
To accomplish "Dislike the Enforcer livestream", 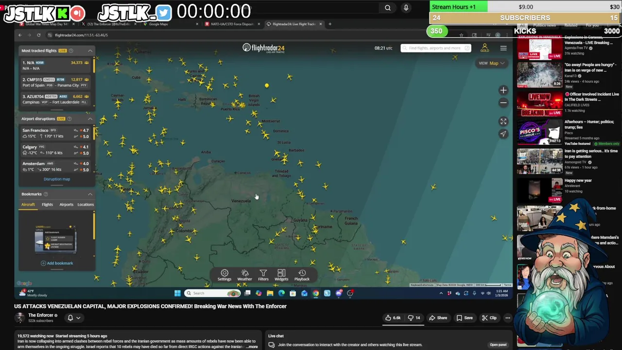I will [414, 318].
